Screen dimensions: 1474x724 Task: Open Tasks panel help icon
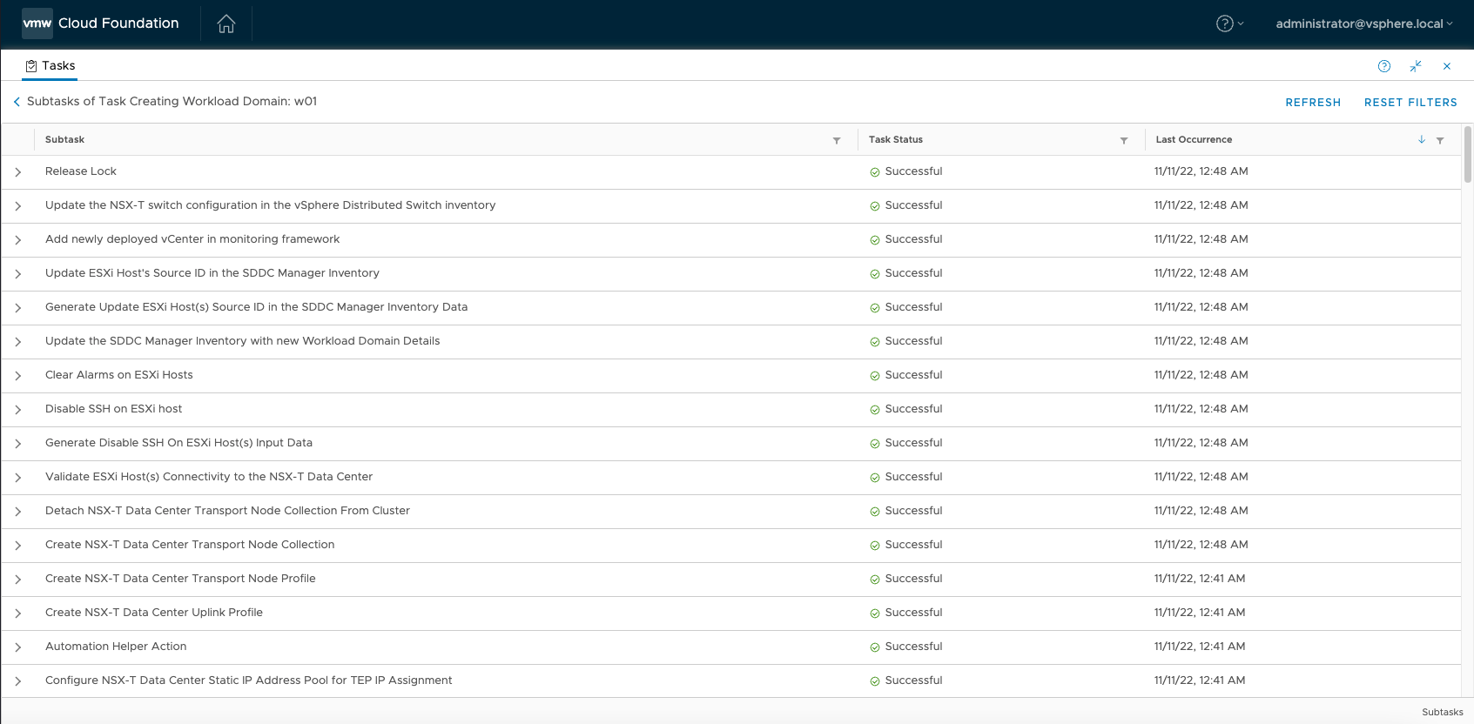tap(1384, 66)
